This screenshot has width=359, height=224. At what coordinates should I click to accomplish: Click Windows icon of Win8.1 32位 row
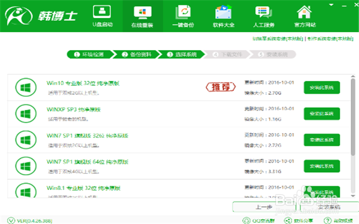pyautogui.click(x=26, y=191)
